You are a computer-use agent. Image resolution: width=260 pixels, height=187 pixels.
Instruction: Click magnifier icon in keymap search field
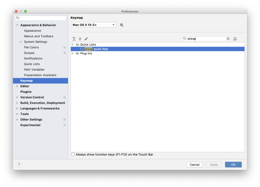(x=185, y=39)
